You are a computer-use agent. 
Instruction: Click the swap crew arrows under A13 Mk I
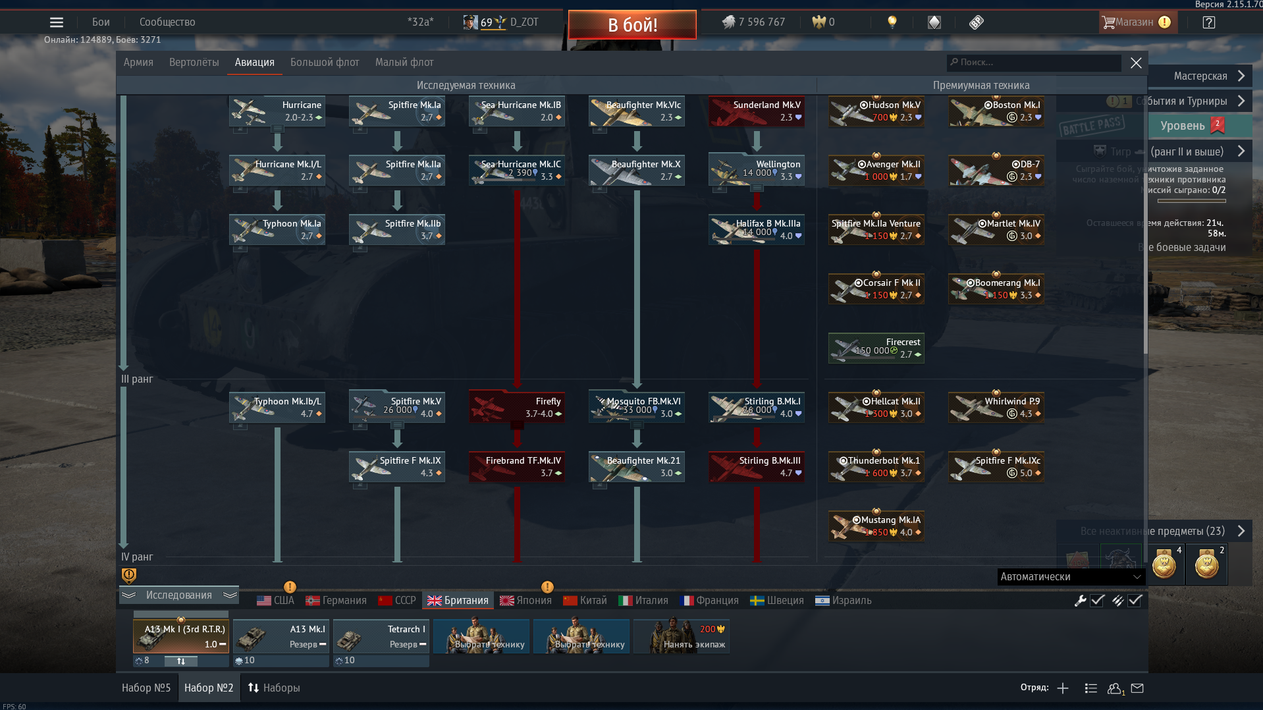tap(180, 661)
